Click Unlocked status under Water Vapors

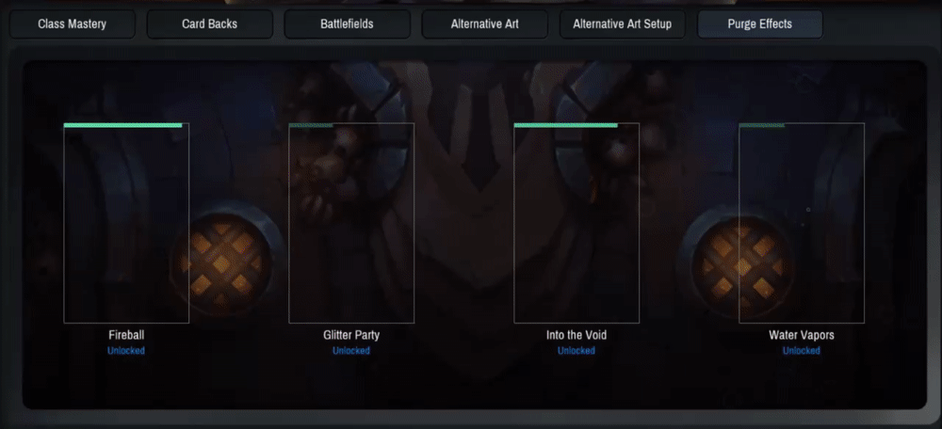click(x=802, y=350)
